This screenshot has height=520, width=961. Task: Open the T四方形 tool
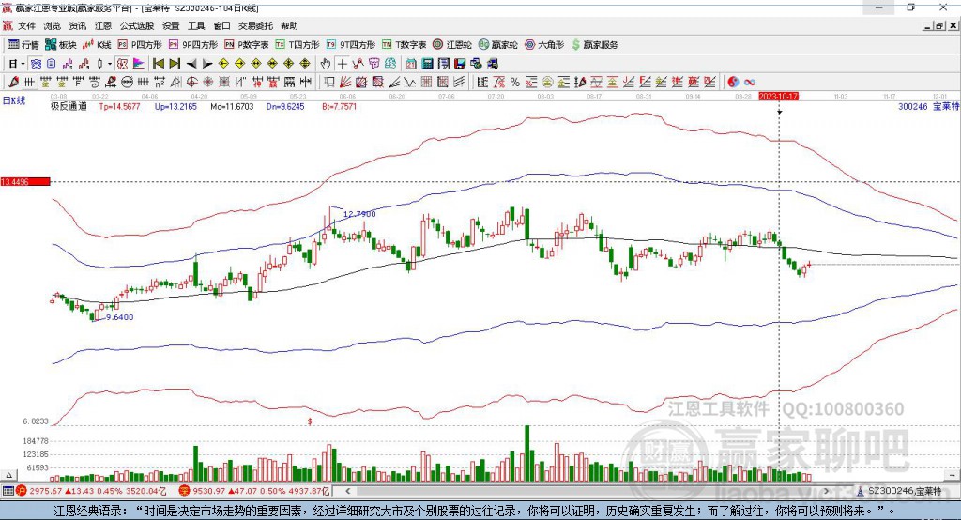point(297,45)
